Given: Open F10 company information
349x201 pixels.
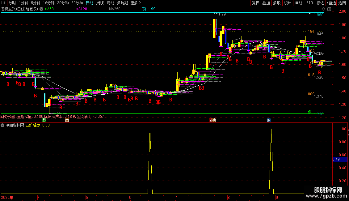Looking at the screenshot, I should click(309, 3).
